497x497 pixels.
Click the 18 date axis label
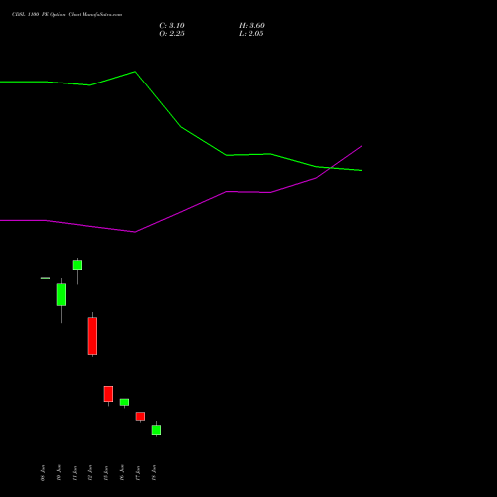154,473
